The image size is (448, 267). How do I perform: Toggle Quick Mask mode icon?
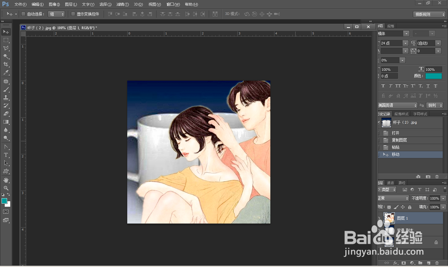pos(6,212)
